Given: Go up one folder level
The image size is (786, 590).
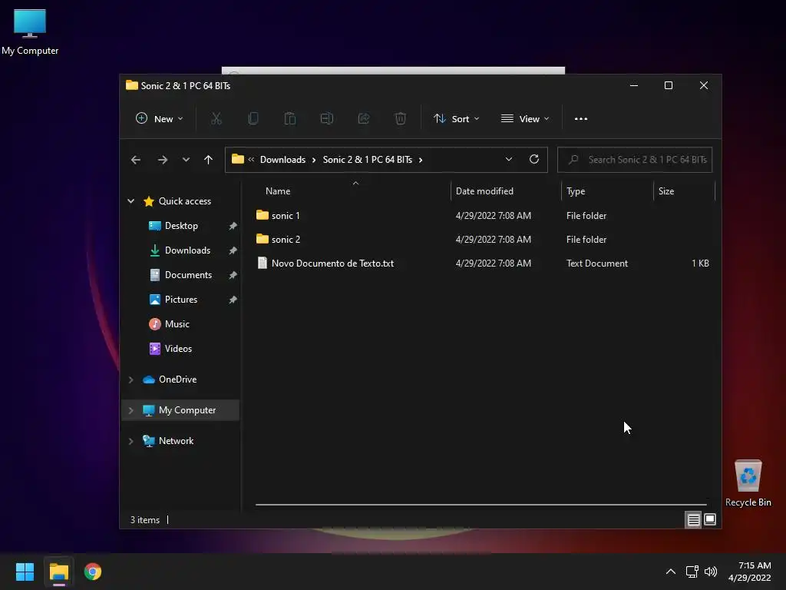Looking at the screenshot, I should point(209,160).
